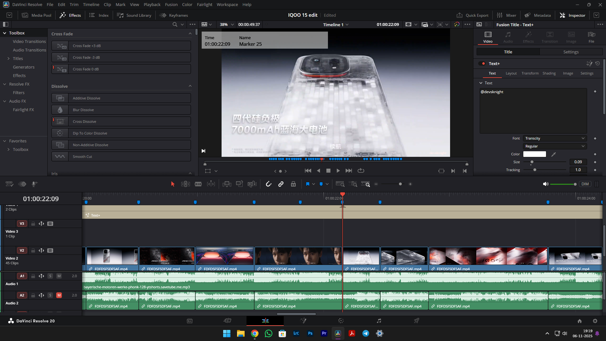
Task: Click the Selection mode arrow tool
Action: coord(173,184)
